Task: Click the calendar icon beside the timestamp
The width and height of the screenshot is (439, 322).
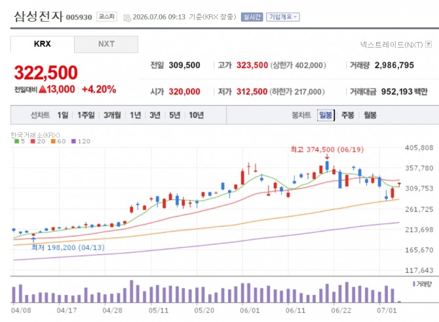Action: pos(127,18)
